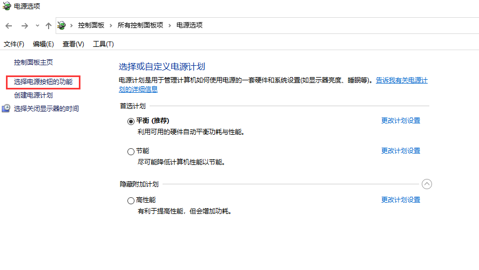Change plan settings for 平衡
The image size is (479, 270).
401,121
